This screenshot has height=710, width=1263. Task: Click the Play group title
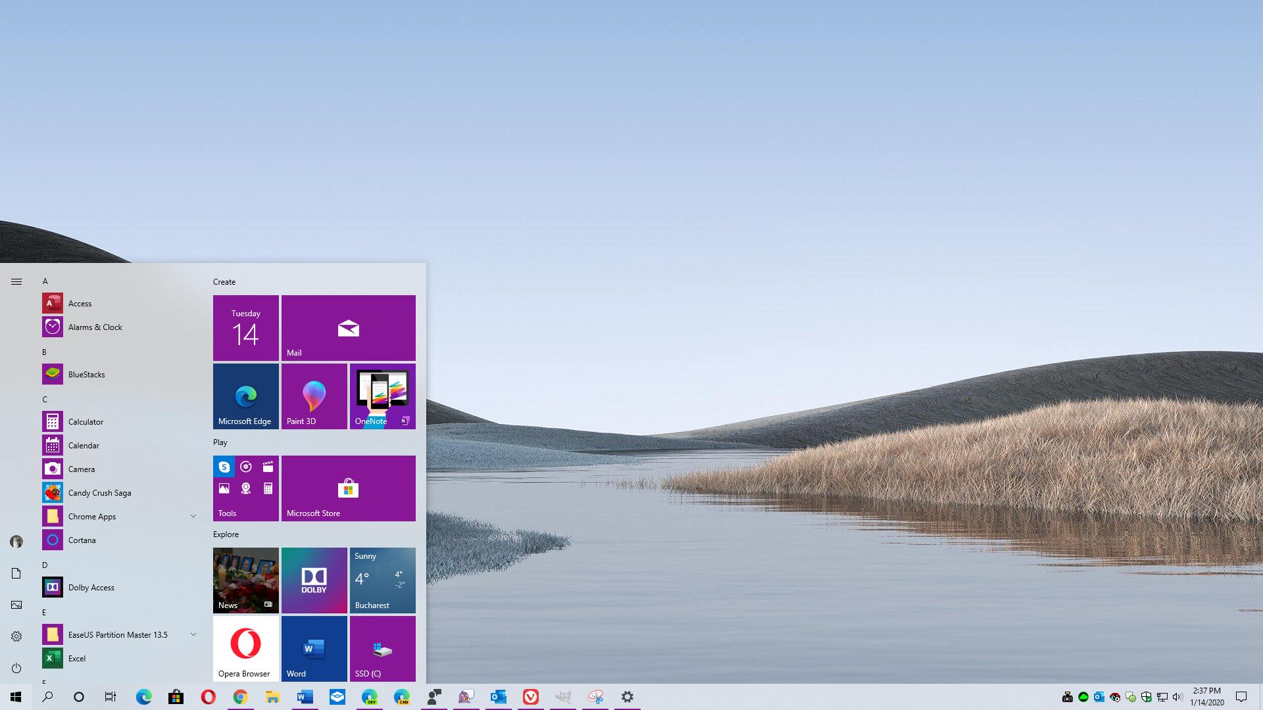point(220,442)
